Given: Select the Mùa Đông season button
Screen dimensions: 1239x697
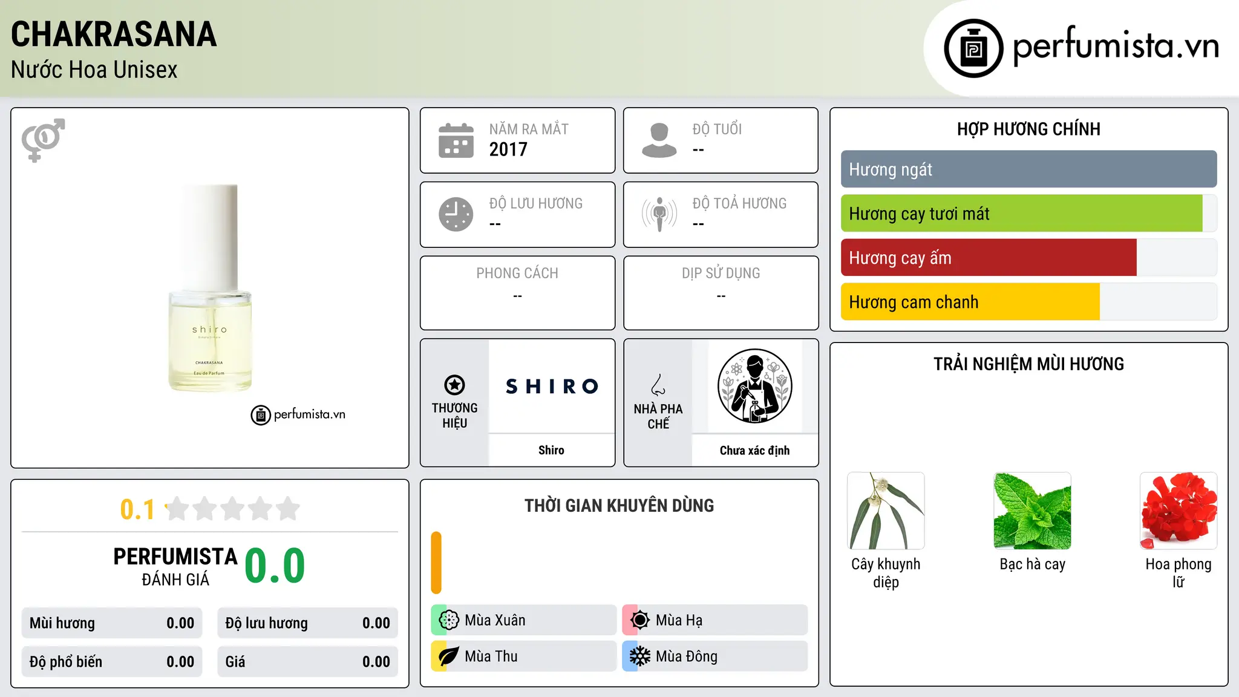Looking at the screenshot, I should (x=715, y=656).
